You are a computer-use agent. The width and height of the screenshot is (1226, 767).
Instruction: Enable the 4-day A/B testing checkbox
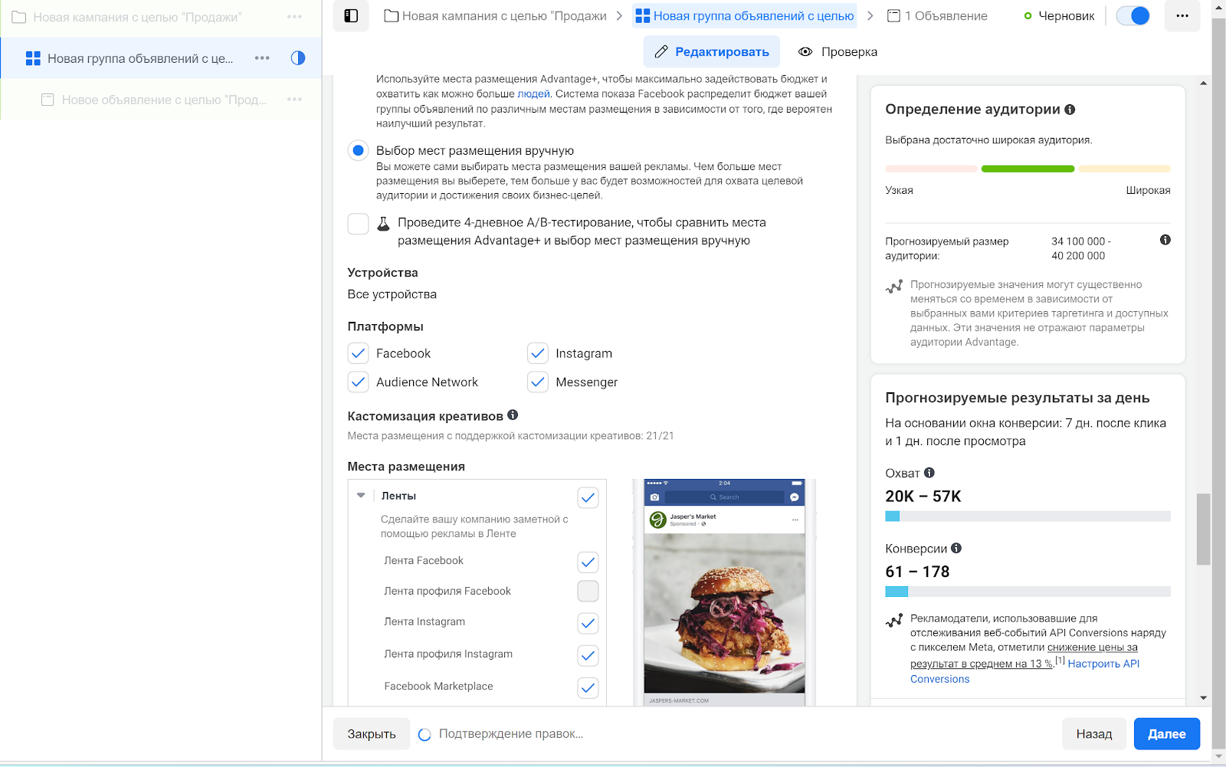point(358,224)
